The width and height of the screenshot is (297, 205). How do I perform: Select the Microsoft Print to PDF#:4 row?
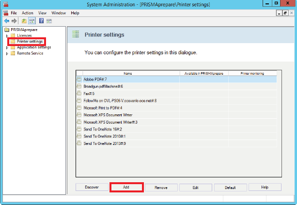point(176,108)
